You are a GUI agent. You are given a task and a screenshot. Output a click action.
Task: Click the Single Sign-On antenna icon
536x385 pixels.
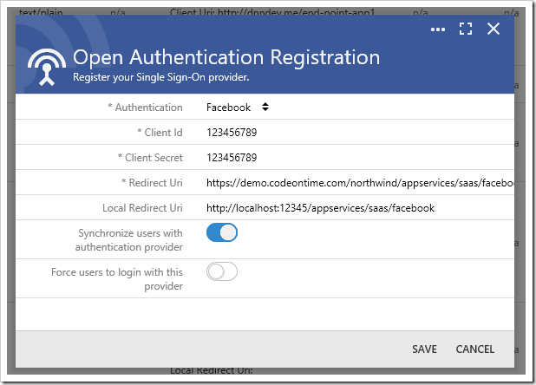click(47, 67)
